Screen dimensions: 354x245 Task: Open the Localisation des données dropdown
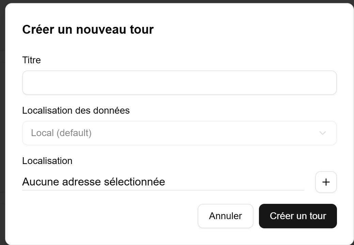tap(180, 133)
